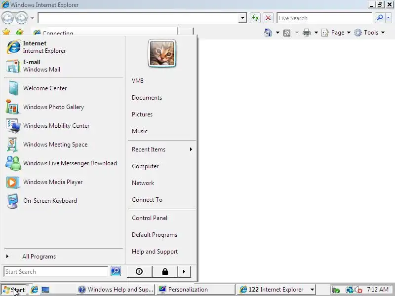Viewport: 395px width, 296px height.
Task: Expand All Programs list
Action: click(x=63, y=257)
